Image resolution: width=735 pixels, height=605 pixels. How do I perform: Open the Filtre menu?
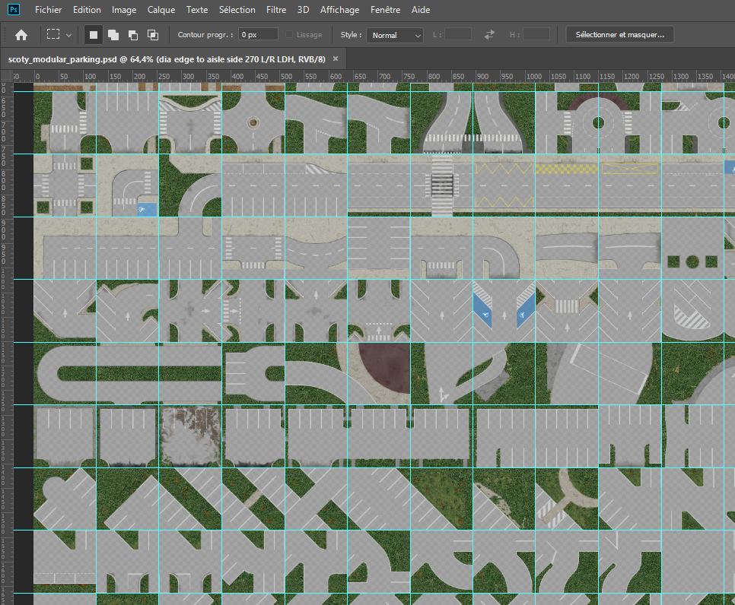point(276,10)
